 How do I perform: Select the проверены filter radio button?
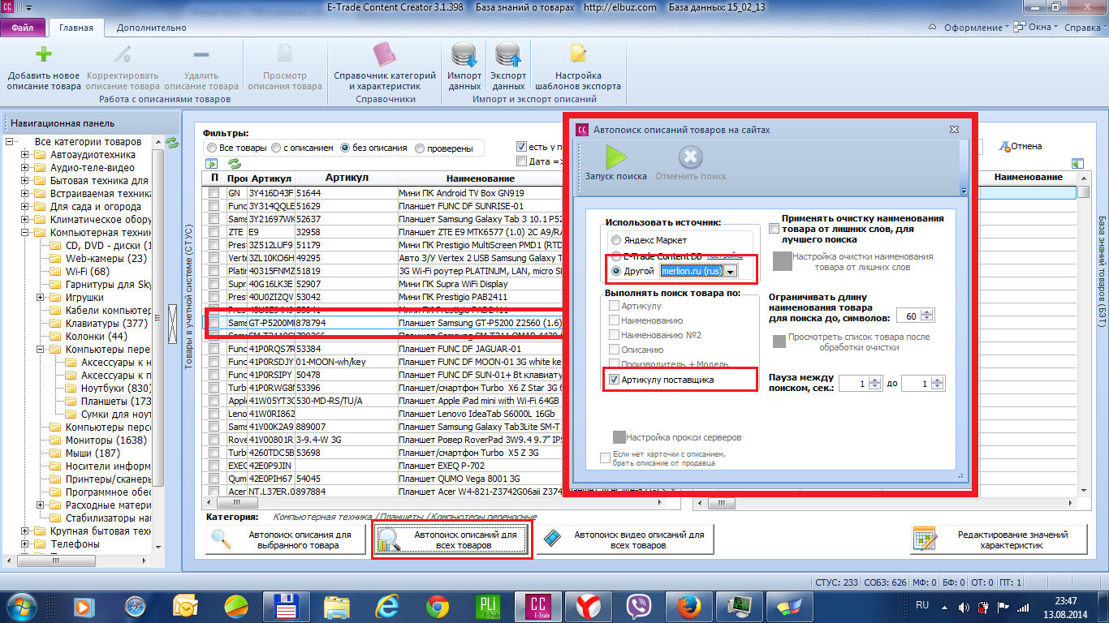coord(420,148)
